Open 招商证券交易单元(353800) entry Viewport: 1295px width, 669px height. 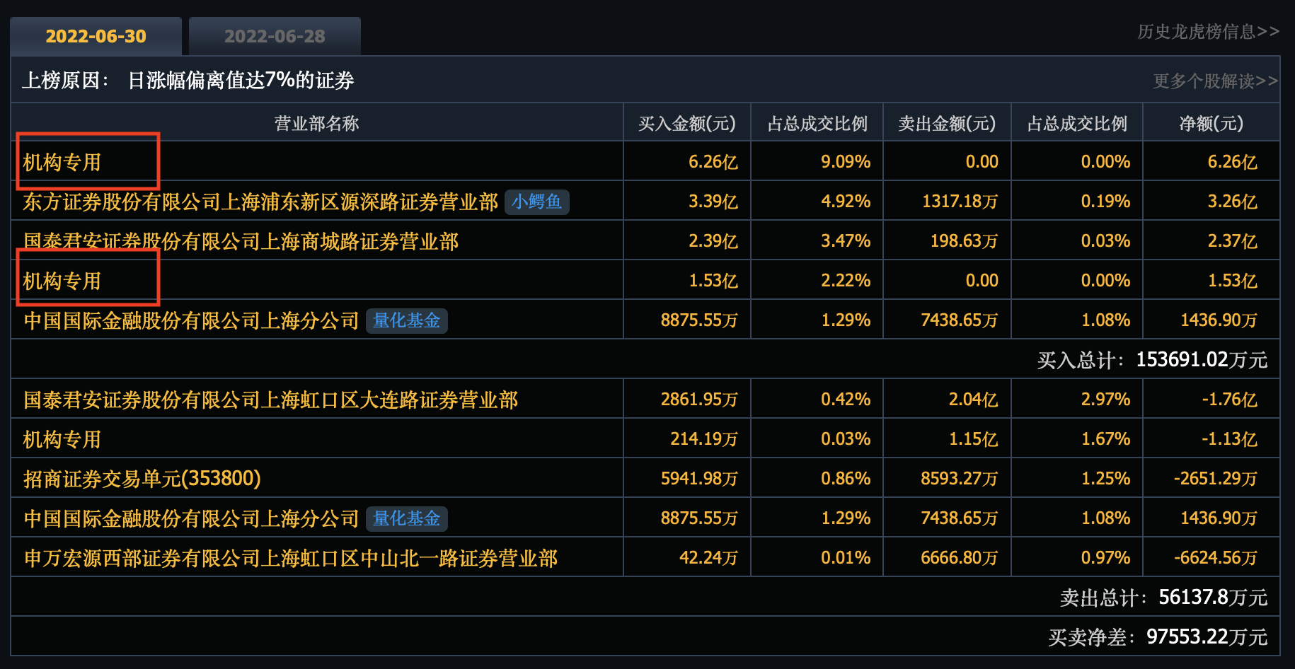point(142,479)
